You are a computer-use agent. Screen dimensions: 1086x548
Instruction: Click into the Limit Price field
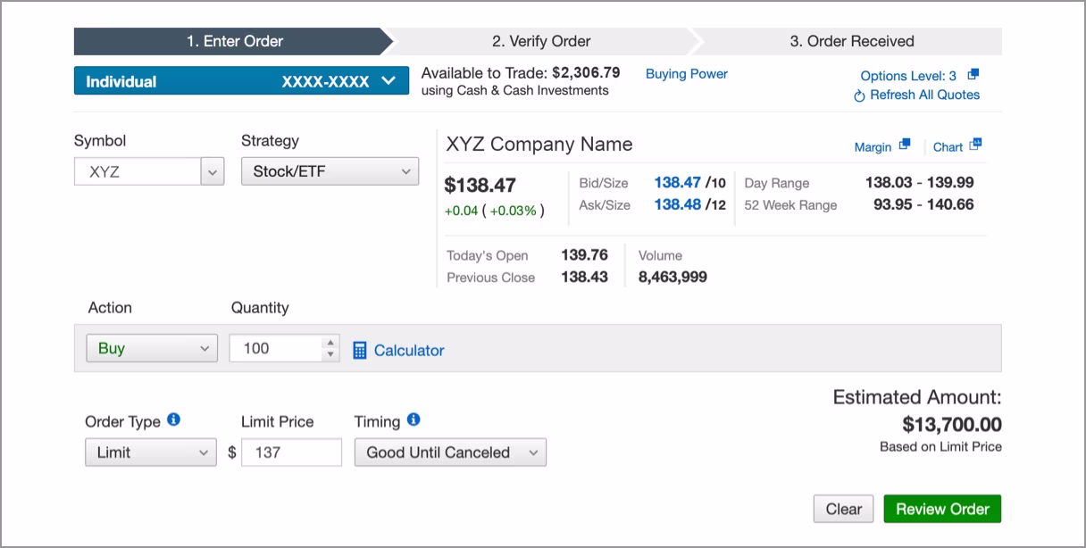[x=292, y=453]
